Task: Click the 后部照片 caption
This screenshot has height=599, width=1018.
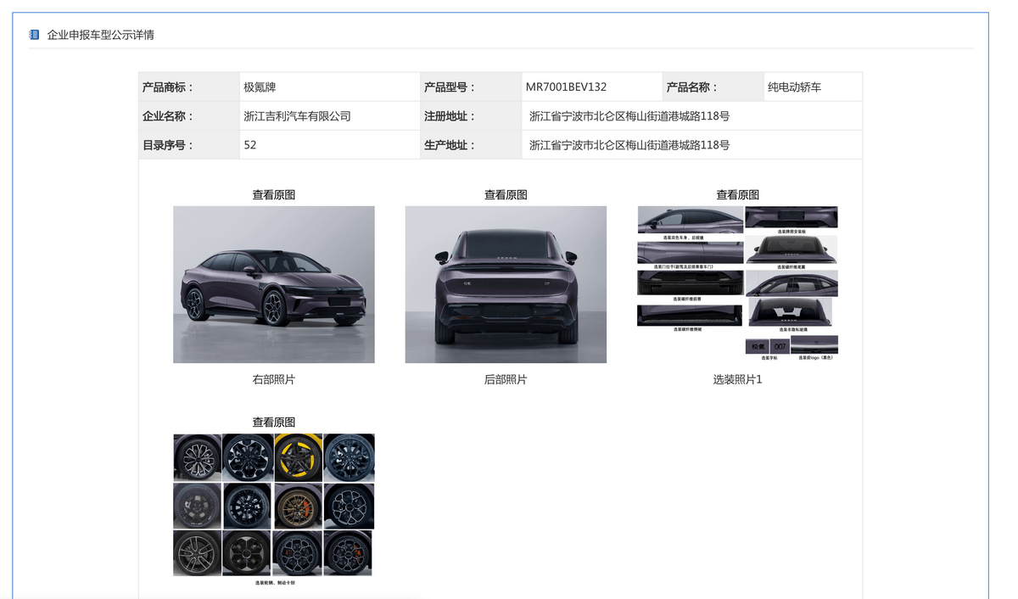Action: [x=506, y=380]
